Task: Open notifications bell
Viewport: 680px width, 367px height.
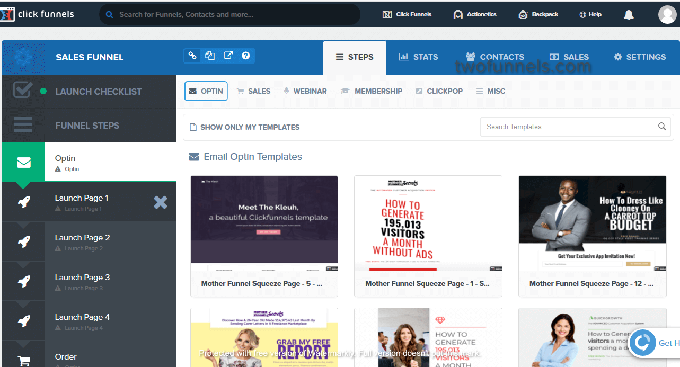Action: tap(629, 15)
